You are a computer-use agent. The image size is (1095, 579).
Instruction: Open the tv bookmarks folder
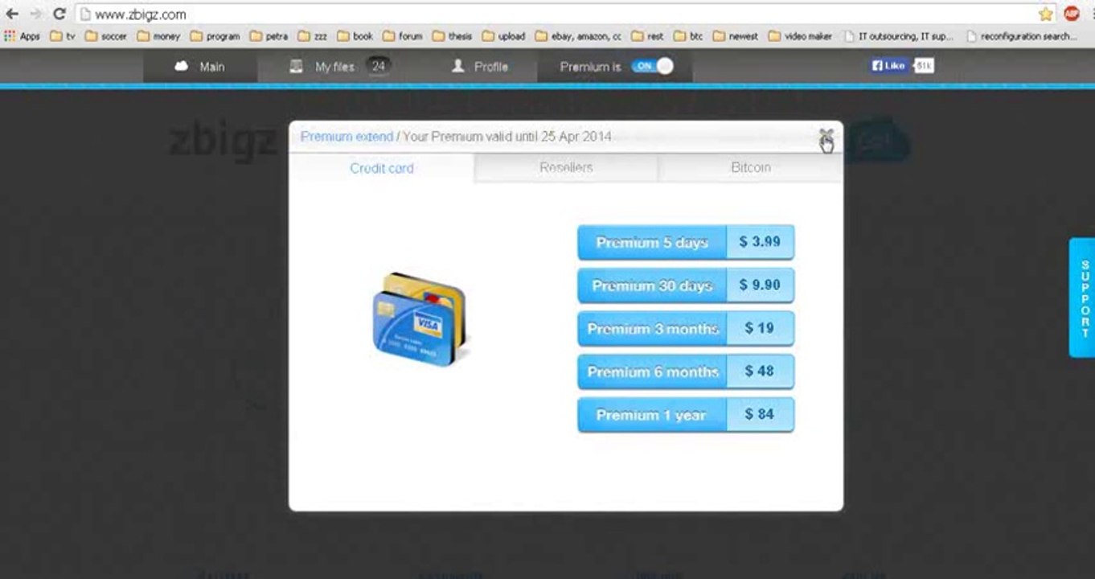62,36
